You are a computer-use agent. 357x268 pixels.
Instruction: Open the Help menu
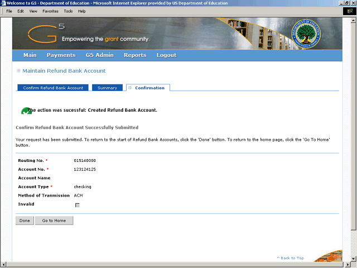pos(82,11)
